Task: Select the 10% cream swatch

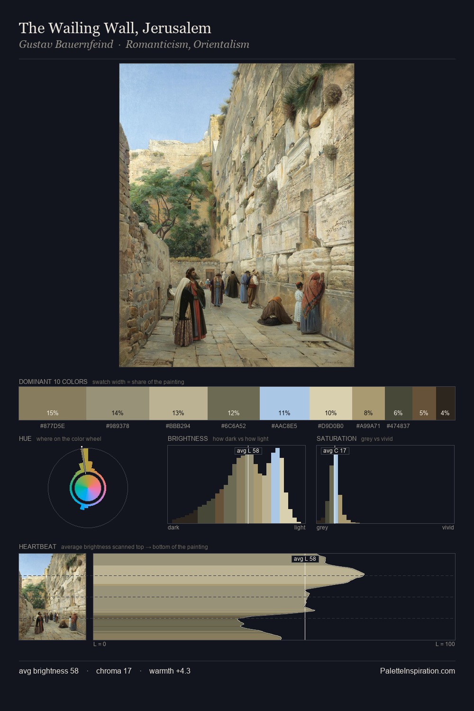Action: (331, 403)
